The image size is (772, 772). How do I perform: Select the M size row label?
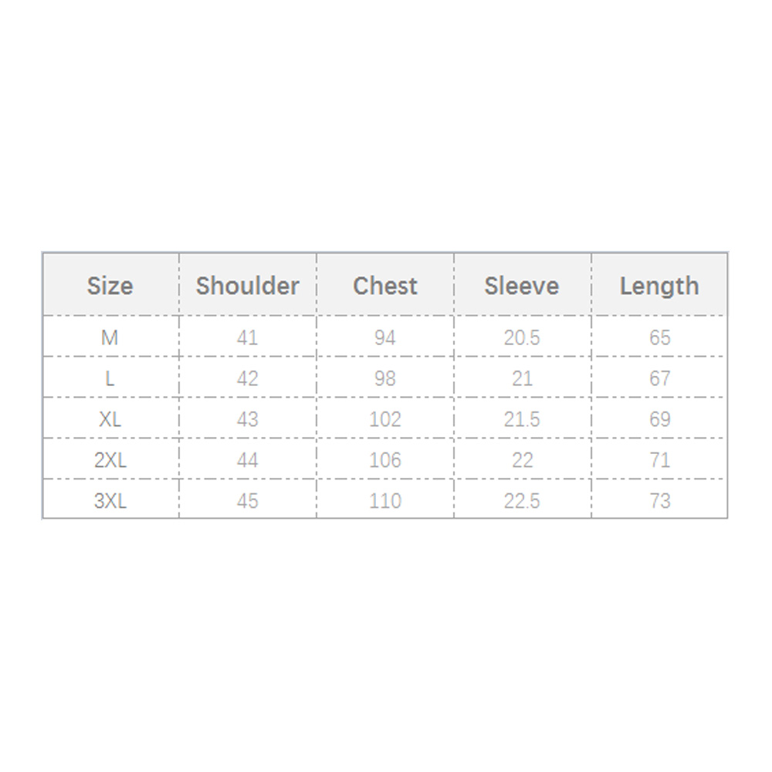(x=110, y=337)
